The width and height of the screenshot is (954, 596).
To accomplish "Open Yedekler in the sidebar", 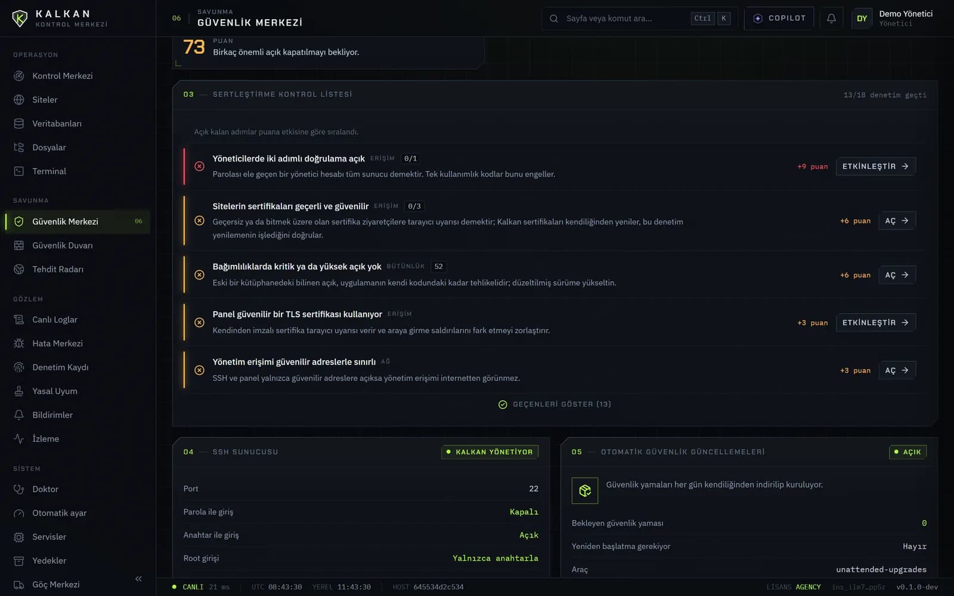I will click(78, 560).
